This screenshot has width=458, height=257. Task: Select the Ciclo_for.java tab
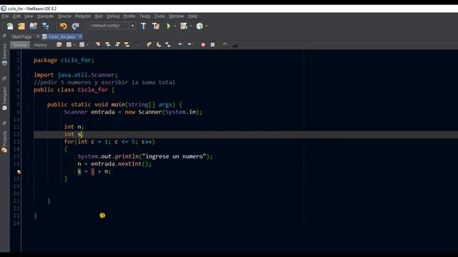62,37
